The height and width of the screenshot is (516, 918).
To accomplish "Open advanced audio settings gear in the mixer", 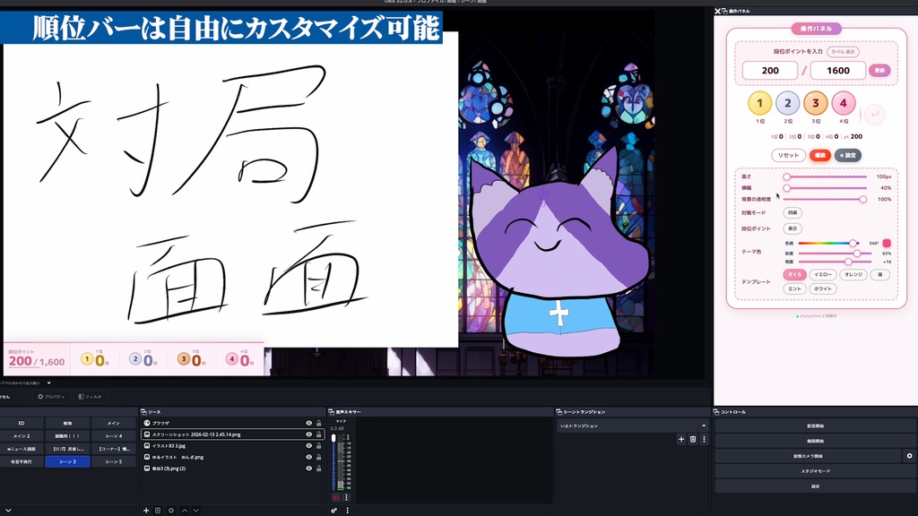I will point(333,510).
